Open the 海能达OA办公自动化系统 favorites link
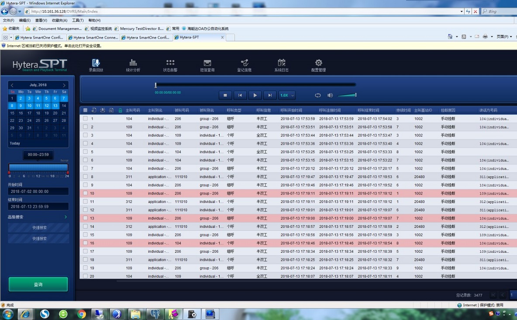517x320 pixels. (205, 28)
